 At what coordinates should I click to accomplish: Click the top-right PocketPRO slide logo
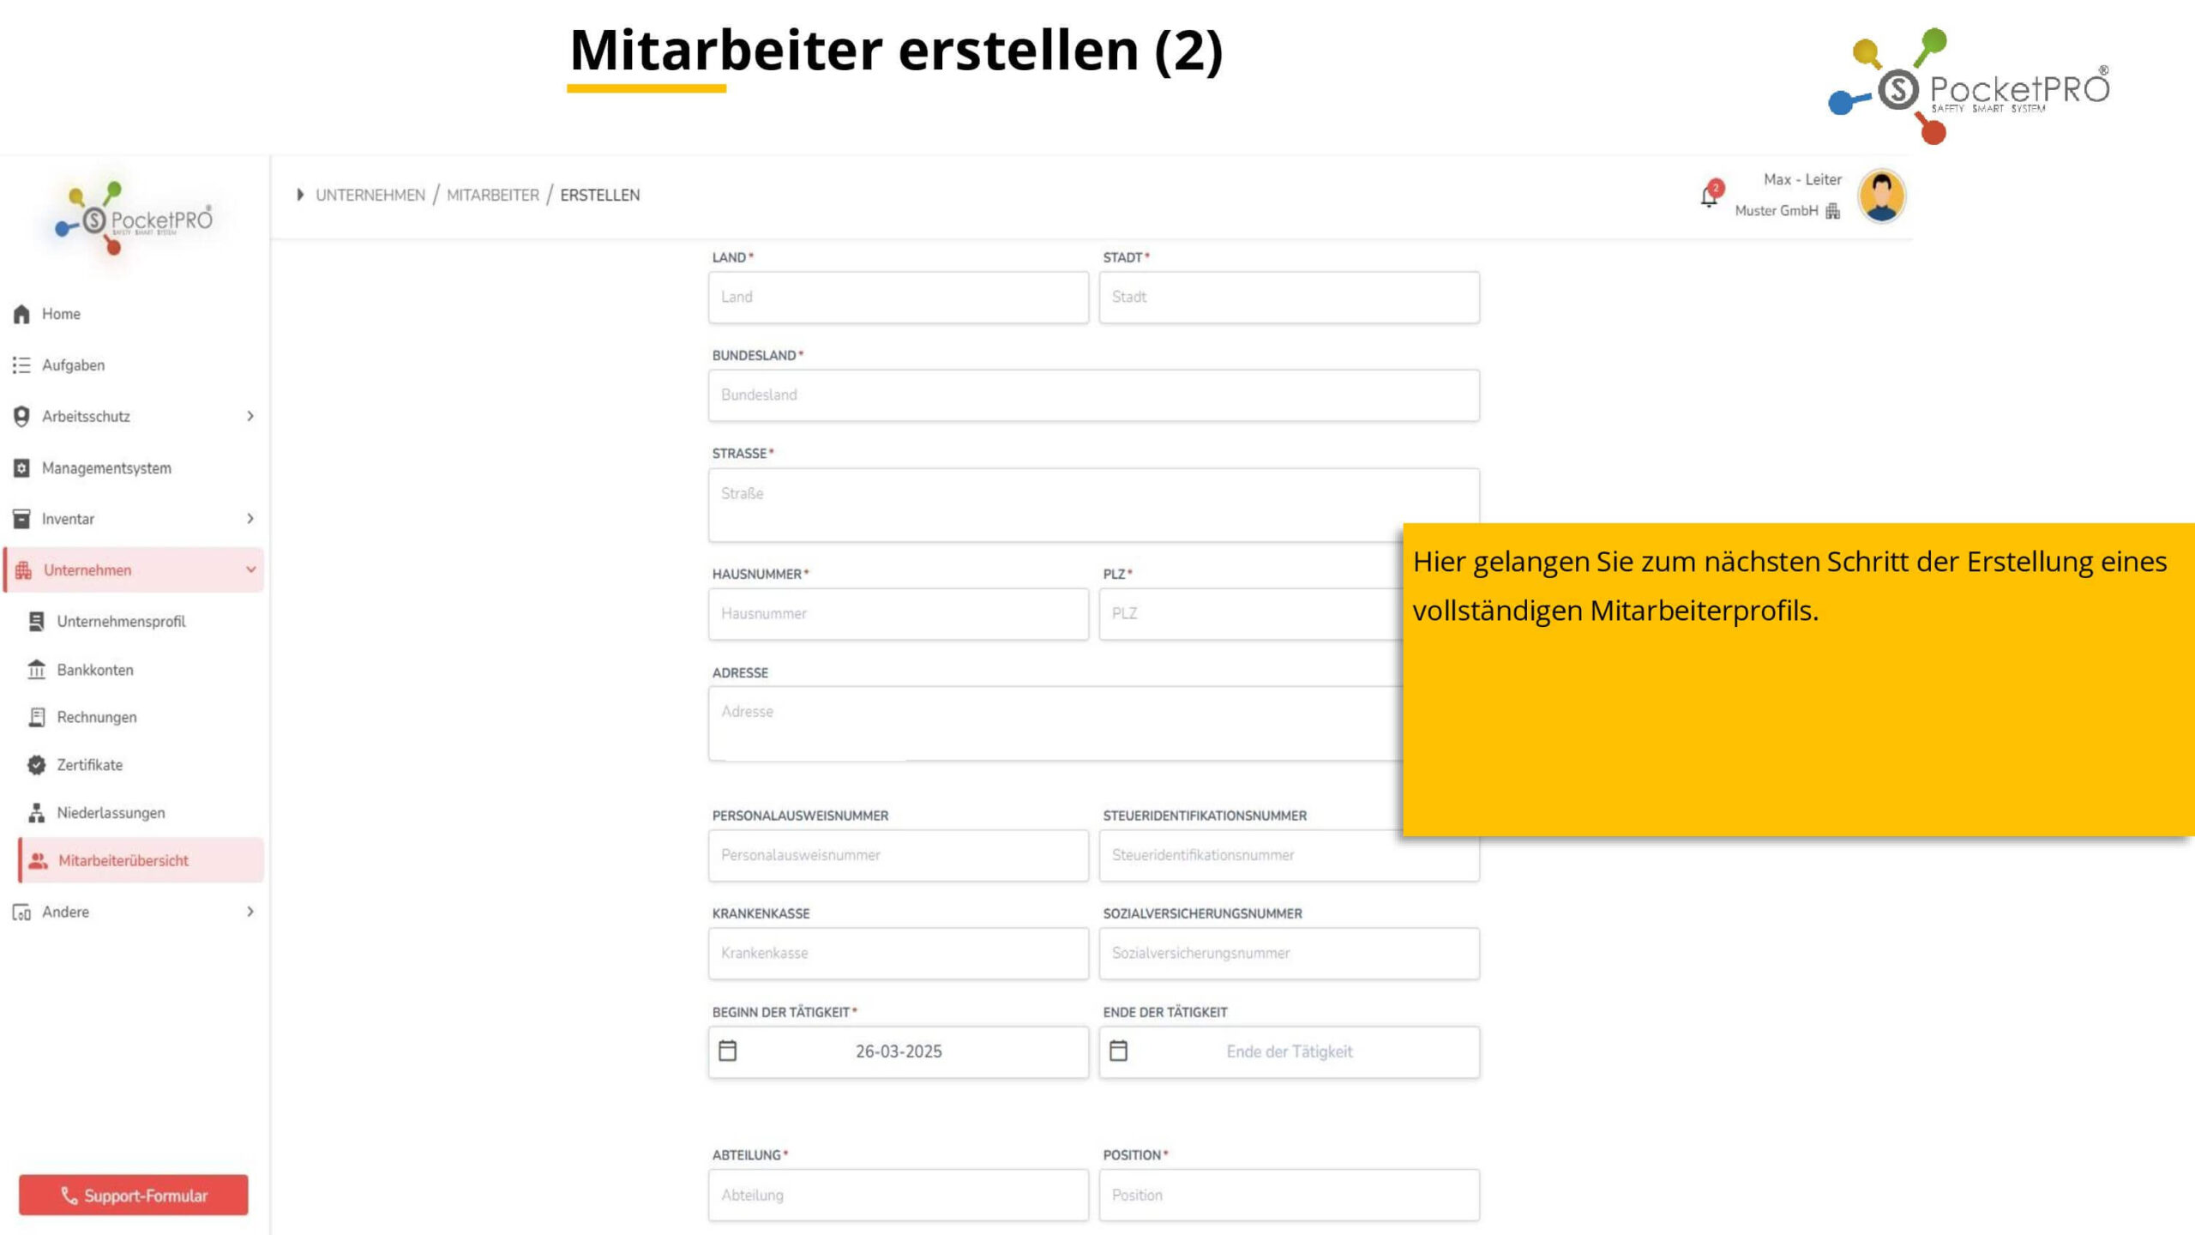point(1969,86)
